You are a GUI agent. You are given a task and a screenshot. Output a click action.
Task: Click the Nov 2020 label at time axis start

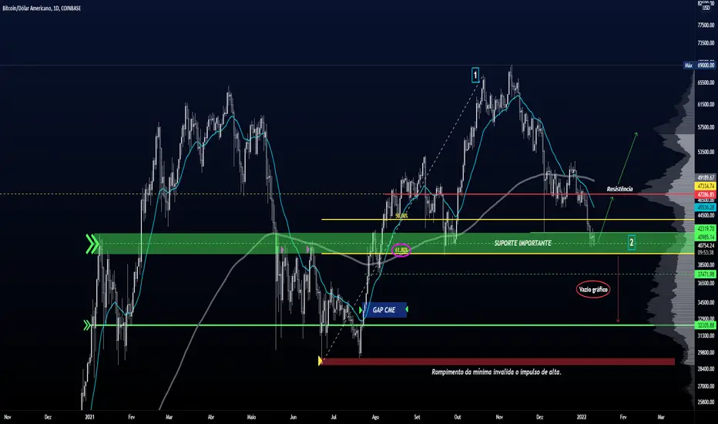8,417
